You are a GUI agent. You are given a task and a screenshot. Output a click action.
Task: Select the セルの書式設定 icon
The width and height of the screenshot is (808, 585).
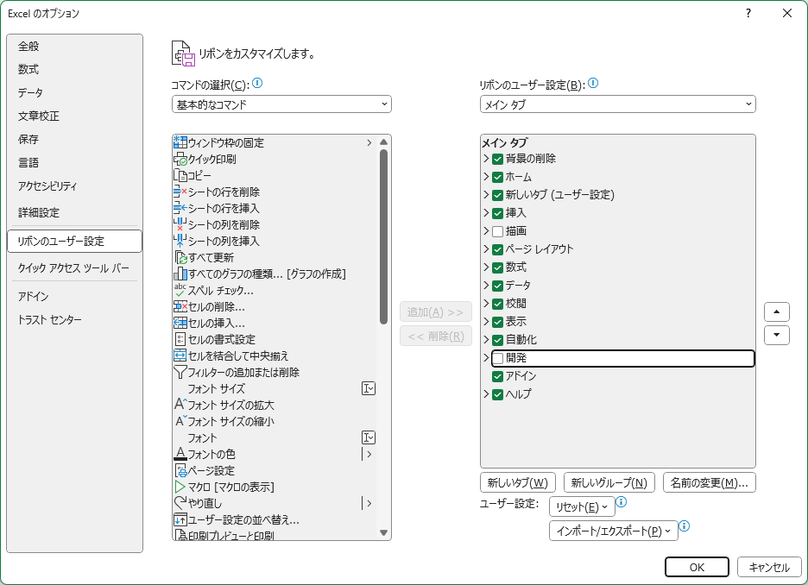coord(180,339)
